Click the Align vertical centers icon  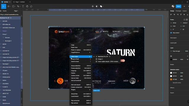click(184, 14)
